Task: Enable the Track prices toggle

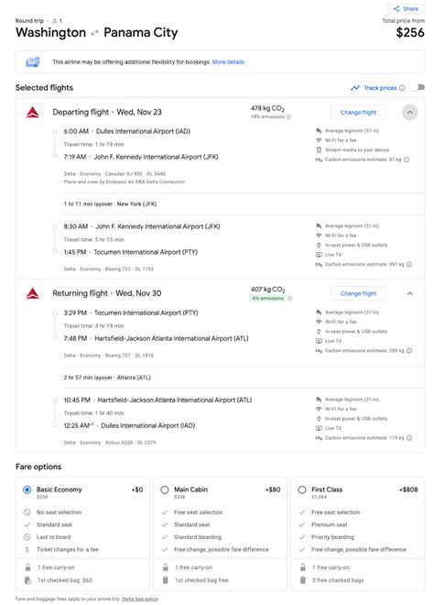Action: tap(418, 88)
